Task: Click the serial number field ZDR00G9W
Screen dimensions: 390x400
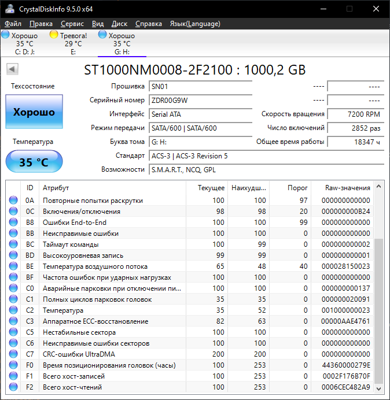Action: (x=200, y=100)
